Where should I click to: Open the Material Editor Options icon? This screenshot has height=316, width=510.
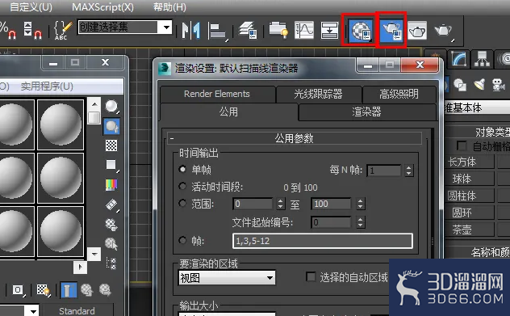tap(111, 225)
